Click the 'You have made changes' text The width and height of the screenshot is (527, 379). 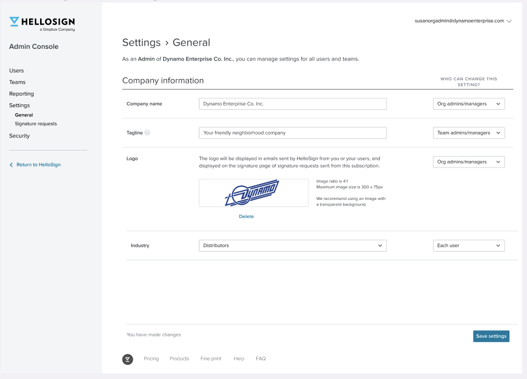click(154, 335)
